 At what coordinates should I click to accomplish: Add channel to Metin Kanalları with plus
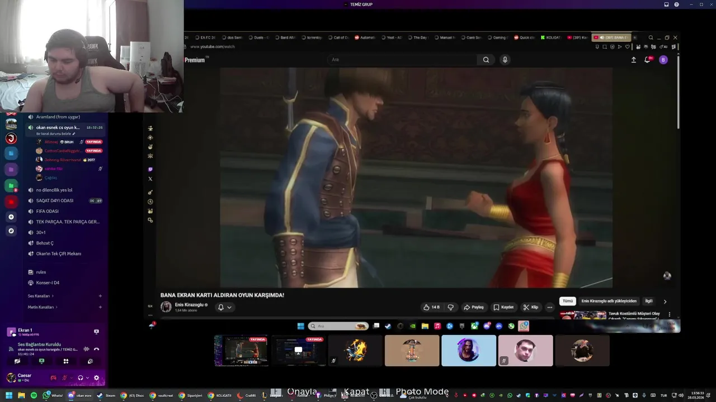pyautogui.click(x=100, y=307)
